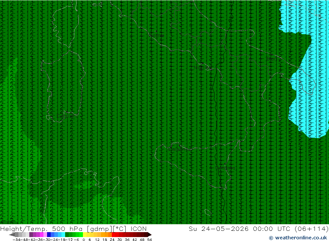Screen dimensions: 329x241
Task: Click the Roma city label on map
Action: [x=157, y=35]
